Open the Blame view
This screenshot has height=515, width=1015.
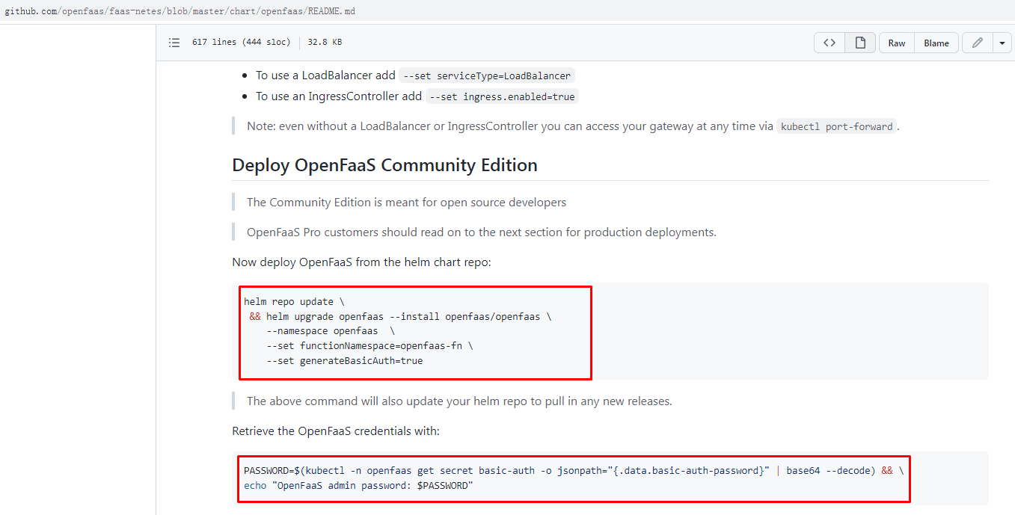click(936, 43)
